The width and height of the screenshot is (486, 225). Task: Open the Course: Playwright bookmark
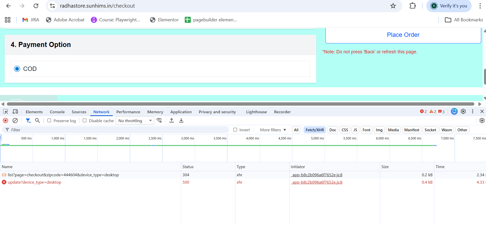(x=116, y=20)
